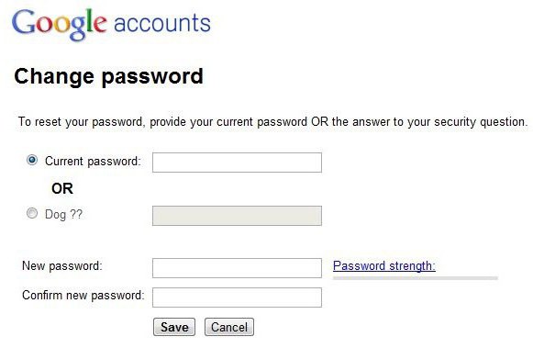The width and height of the screenshot is (533, 348).
Task: Click the grey password strength meter bar
Action: click(416, 278)
